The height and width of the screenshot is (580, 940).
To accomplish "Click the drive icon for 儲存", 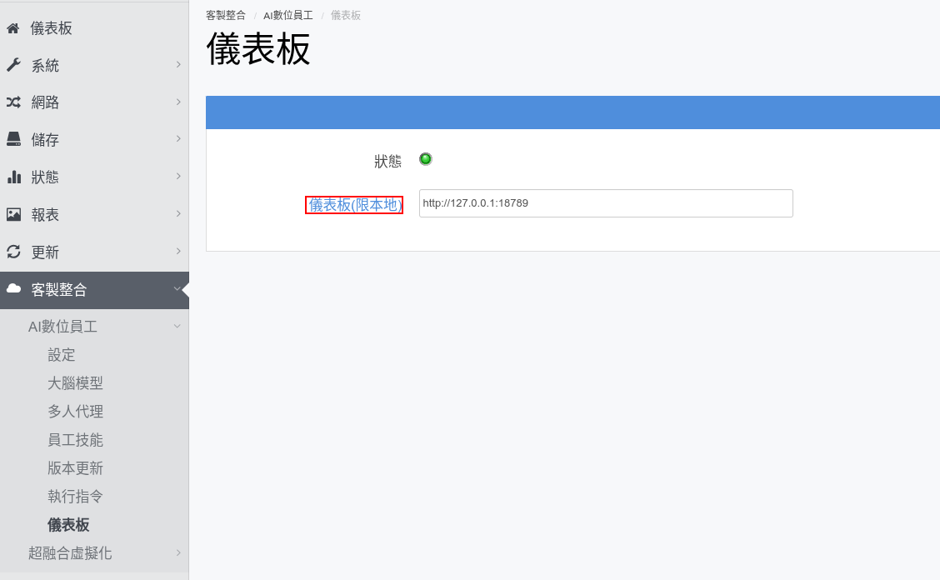I will coord(13,139).
